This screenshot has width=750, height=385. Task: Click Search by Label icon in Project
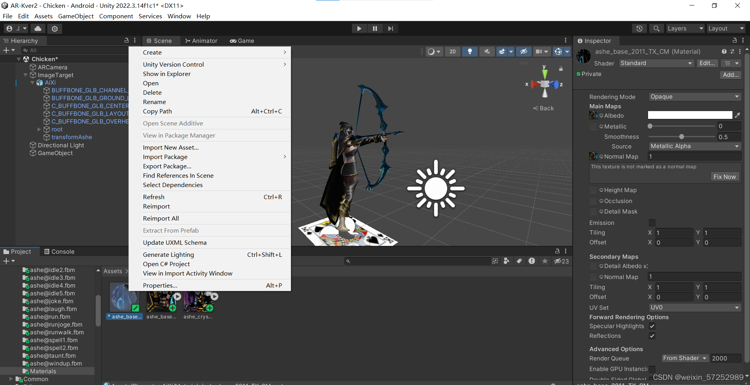pyautogui.click(x=519, y=261)
